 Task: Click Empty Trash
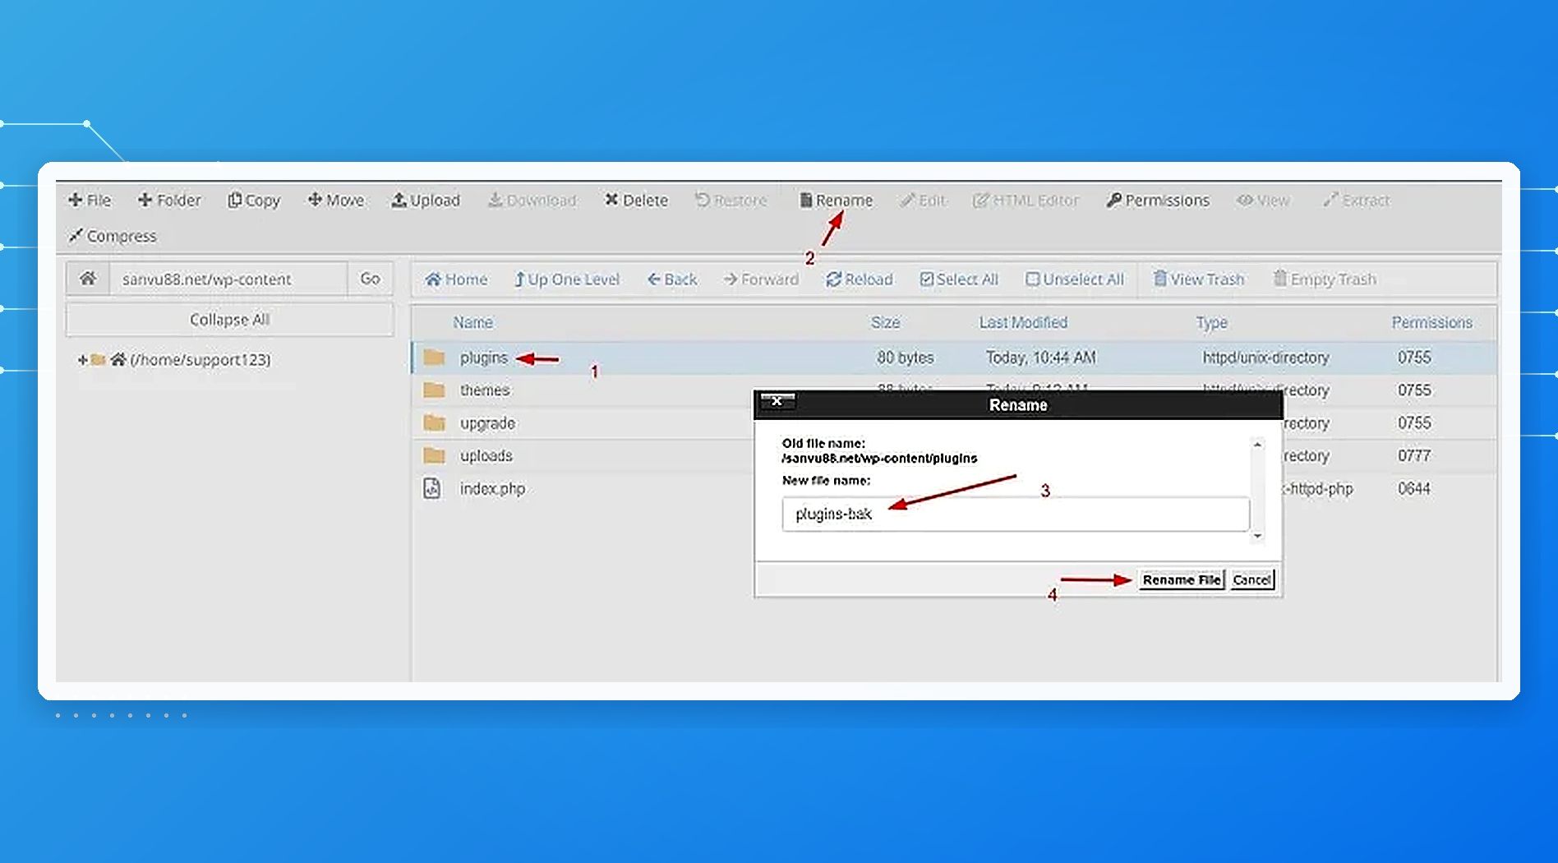click(x=1325, y=279)
